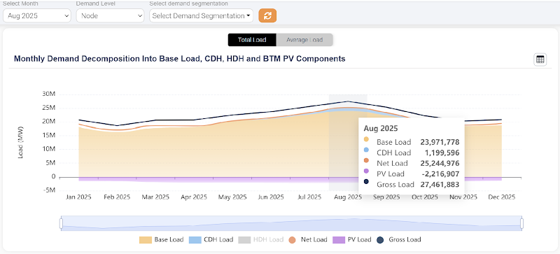Click the Aug 2025 tooltip heading

tap(380, 128)
